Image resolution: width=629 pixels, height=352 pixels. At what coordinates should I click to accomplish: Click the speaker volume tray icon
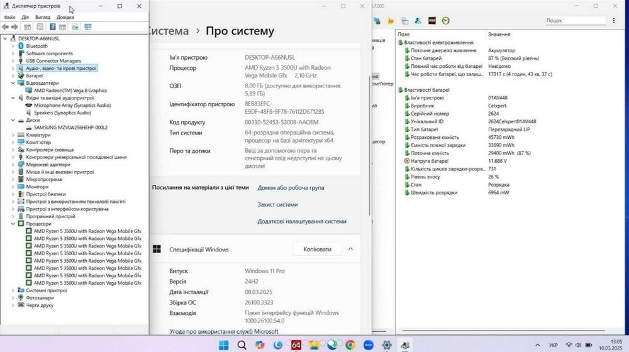click(578, 345)
